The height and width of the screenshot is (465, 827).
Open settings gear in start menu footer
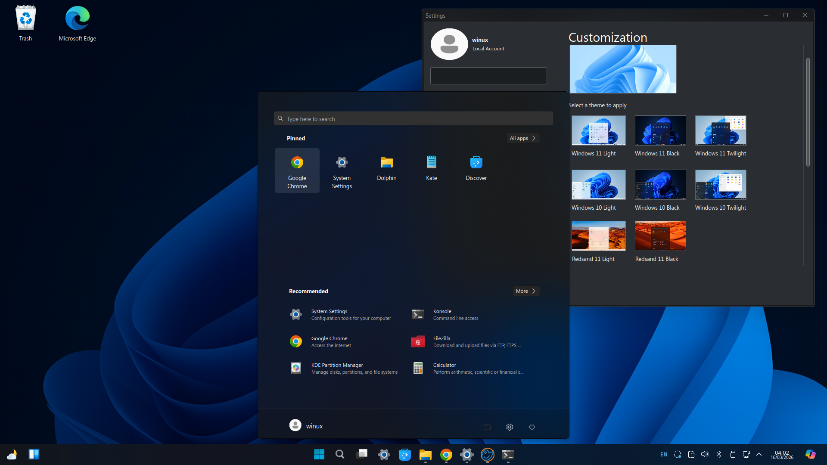(510, 427)
